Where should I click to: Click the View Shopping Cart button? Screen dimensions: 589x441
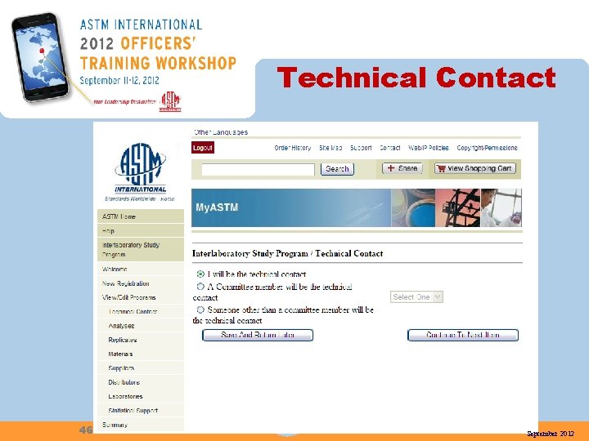pyautogui.click(x=475, y=168)
